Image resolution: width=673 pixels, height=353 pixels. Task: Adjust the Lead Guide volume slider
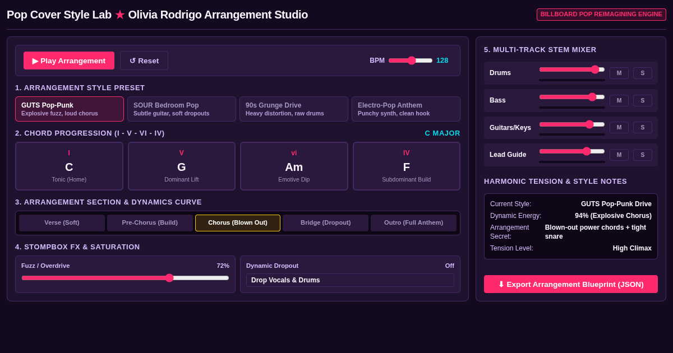point(572,151)
